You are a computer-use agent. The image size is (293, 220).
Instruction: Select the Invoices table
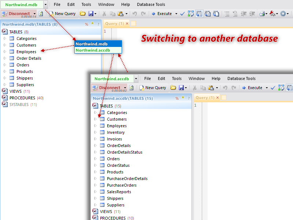point(114,139)
